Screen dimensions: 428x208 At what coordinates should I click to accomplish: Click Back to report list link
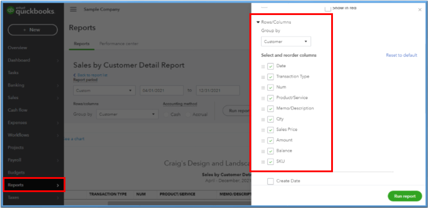pos(90,75)
